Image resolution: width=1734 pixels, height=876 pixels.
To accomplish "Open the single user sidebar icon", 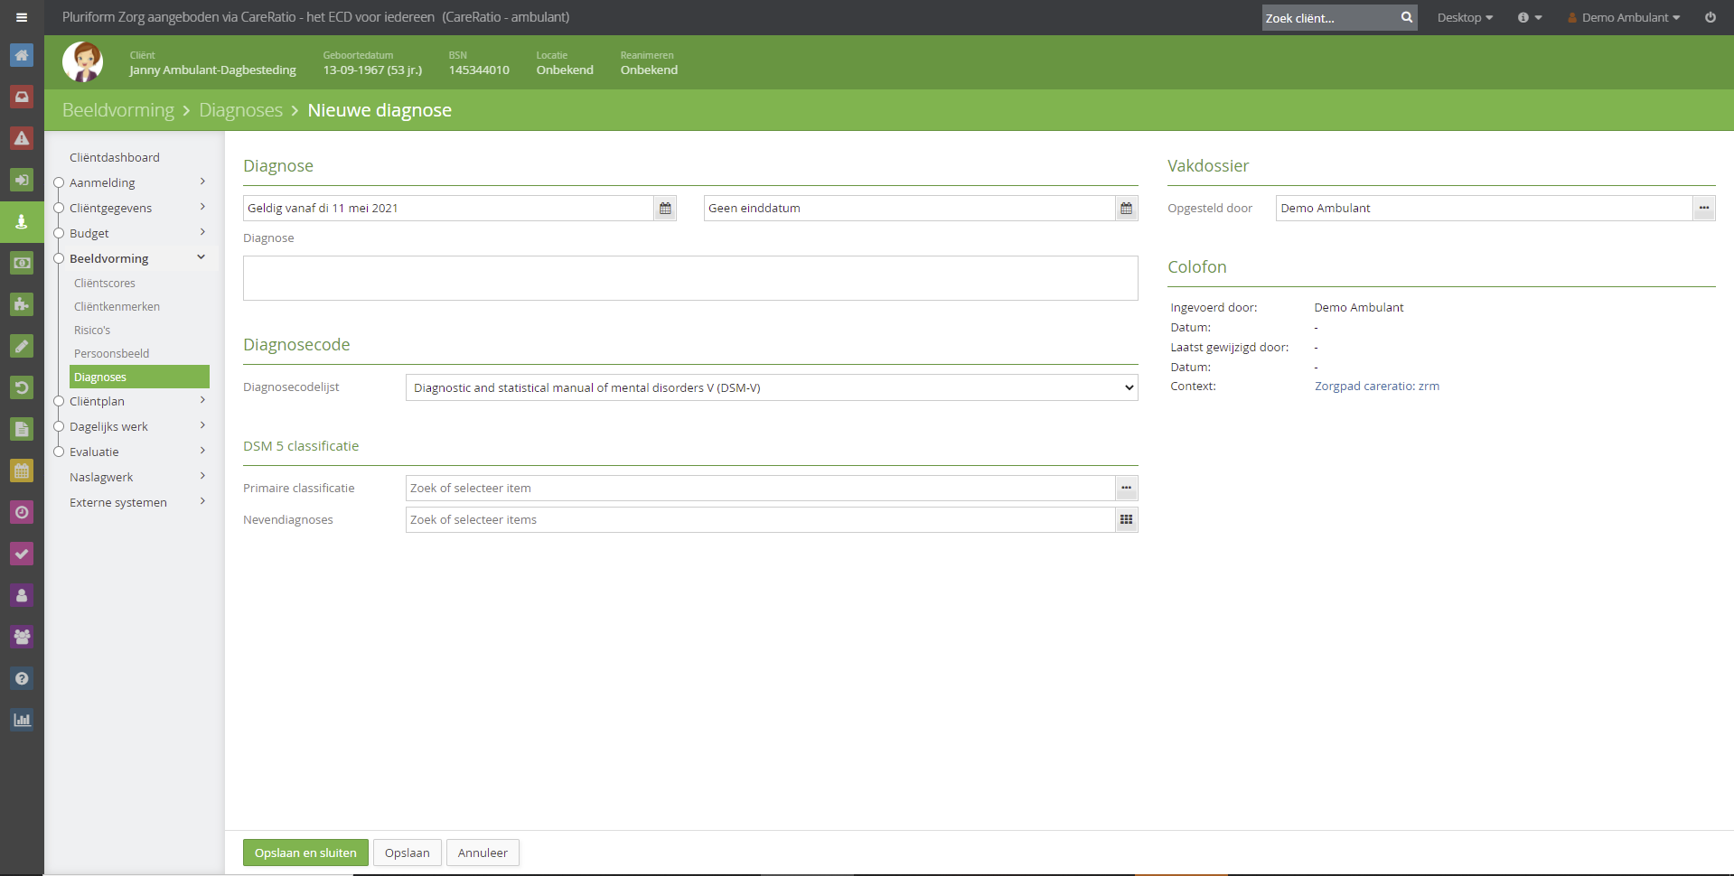I will pos(22,595).
